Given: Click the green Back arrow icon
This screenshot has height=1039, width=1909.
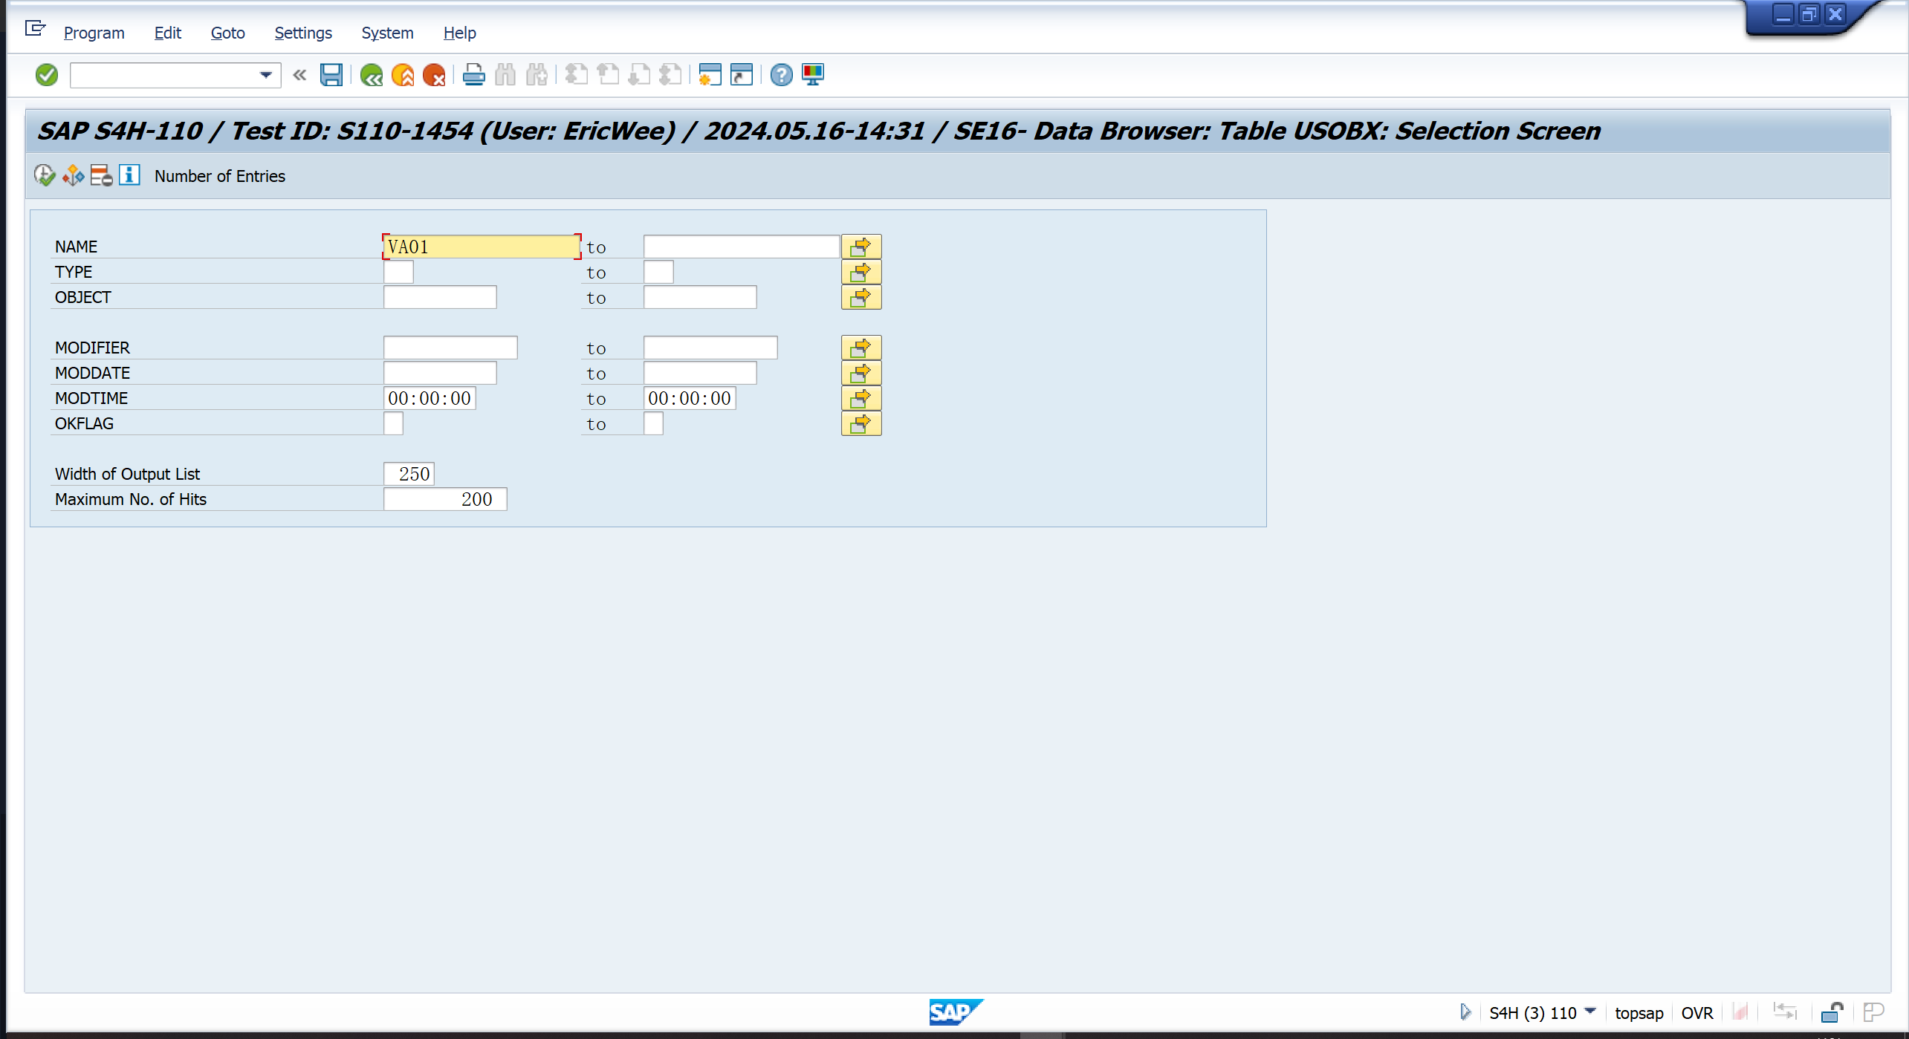Looking at the screenshot, I should coord(371,74).
